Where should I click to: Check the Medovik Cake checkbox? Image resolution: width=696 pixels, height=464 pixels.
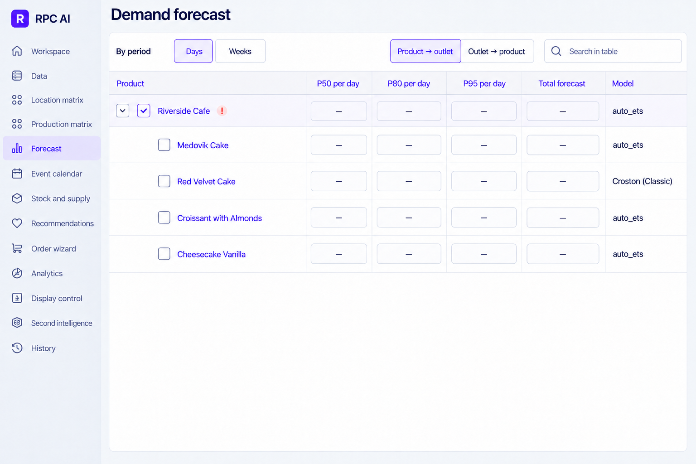(164, 145)
